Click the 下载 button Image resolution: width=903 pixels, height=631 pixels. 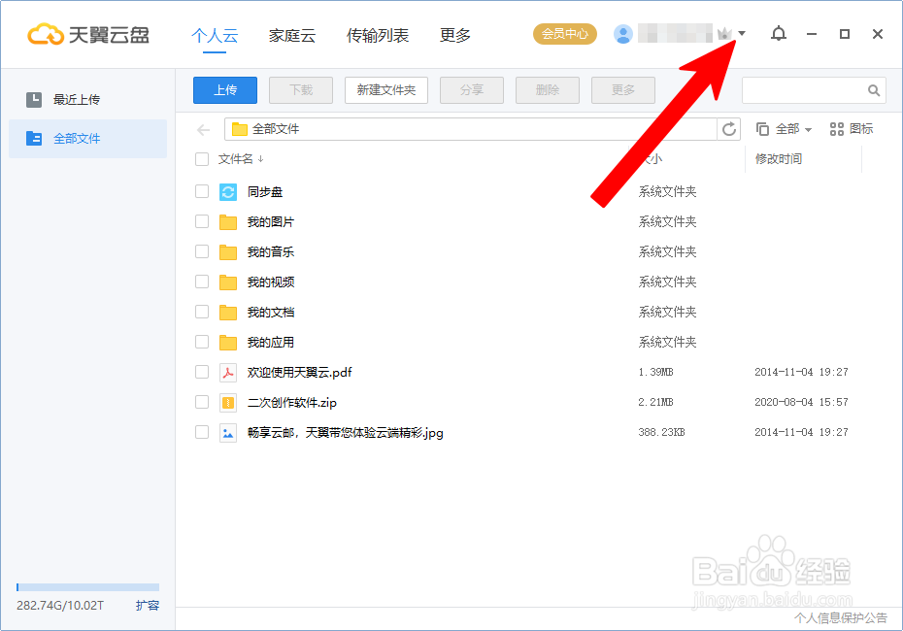(301, 90)
